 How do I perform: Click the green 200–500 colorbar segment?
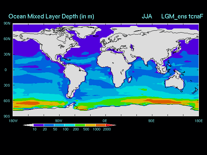pyautogui.click(x=80, y=125)
